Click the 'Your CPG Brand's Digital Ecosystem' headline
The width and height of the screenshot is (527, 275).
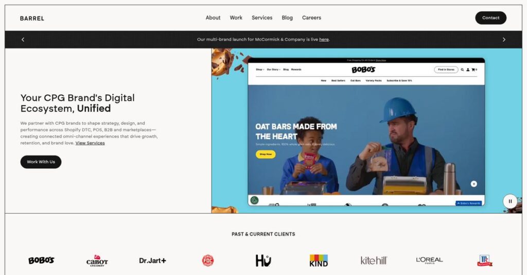pos(78,103)
